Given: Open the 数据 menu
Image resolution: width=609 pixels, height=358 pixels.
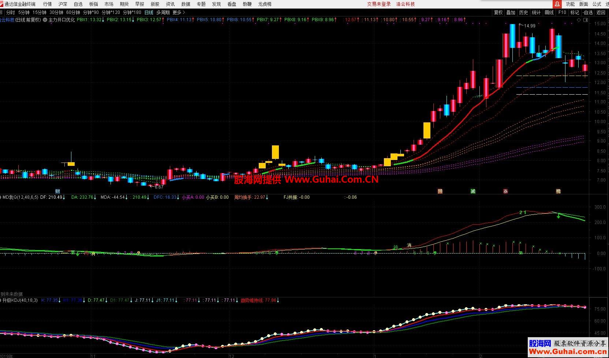Looking at the screenshot, I should click(186, 4).
